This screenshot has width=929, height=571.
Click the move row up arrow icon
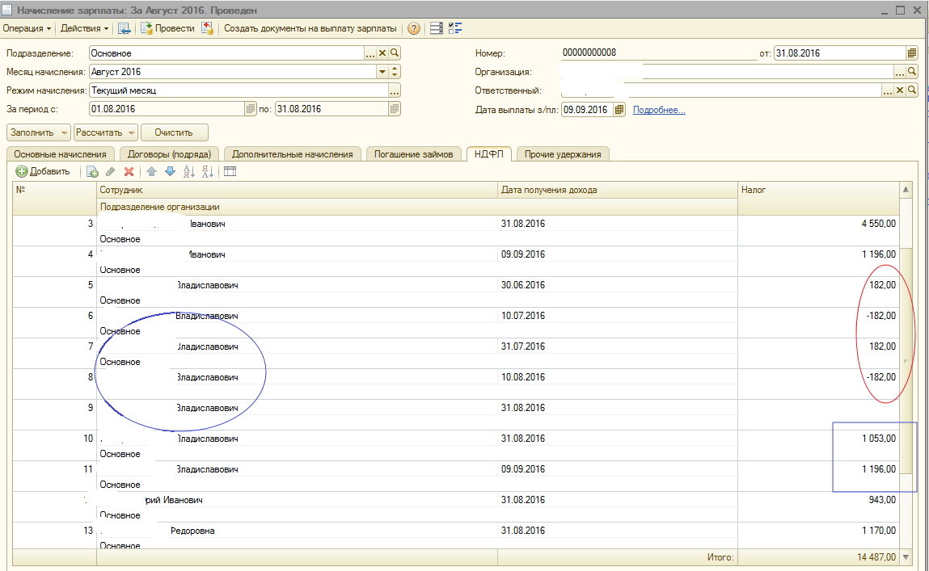(x=151, y=171)
